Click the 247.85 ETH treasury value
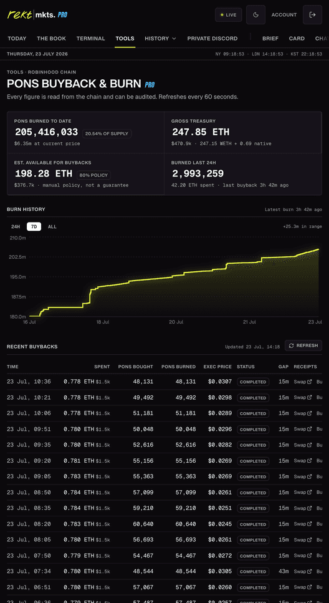 pos(201,132)
